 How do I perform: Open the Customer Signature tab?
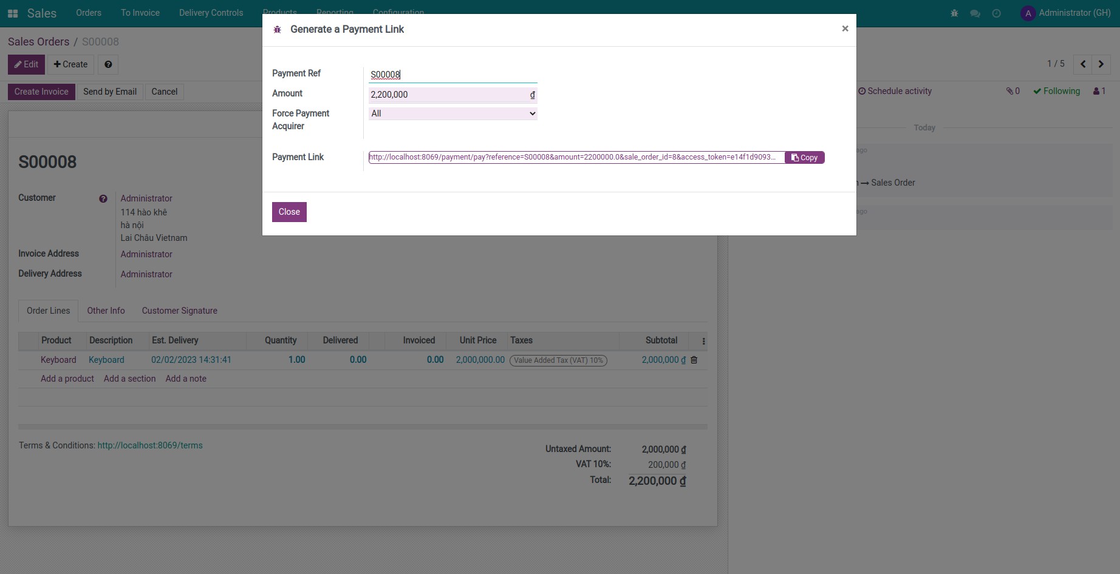coord(179,311)
